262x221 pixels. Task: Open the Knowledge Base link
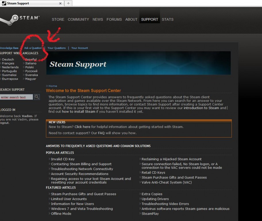pyautogui.click(x=9, y=48)
